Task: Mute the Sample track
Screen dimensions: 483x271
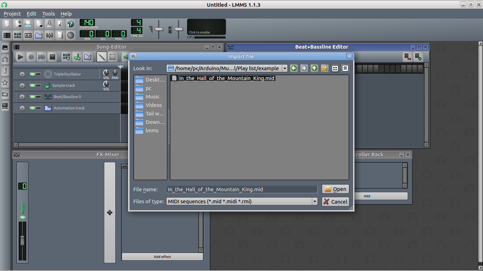Action: pyautogui.click(x=33, y=85)
